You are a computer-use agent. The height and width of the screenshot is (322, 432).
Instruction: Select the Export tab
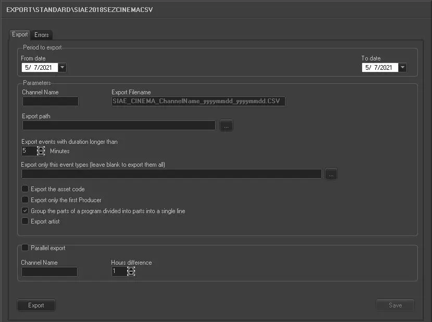tap(20, 34)
